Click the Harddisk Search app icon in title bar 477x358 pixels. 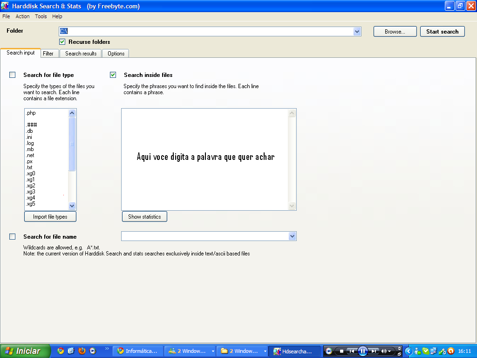pos(5,6)
